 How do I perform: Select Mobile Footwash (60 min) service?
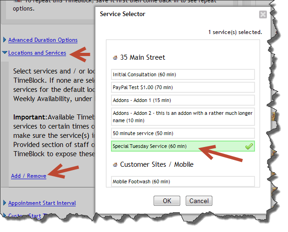click(183, 181)
